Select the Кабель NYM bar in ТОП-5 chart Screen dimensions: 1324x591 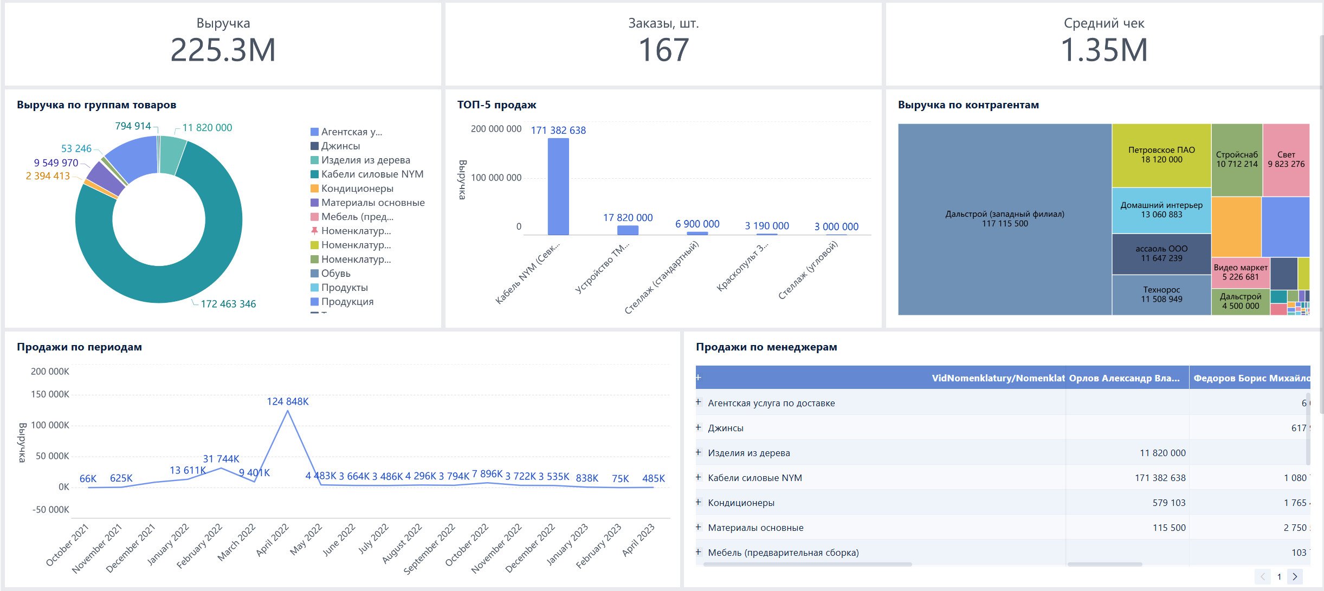tap(558, 186)
